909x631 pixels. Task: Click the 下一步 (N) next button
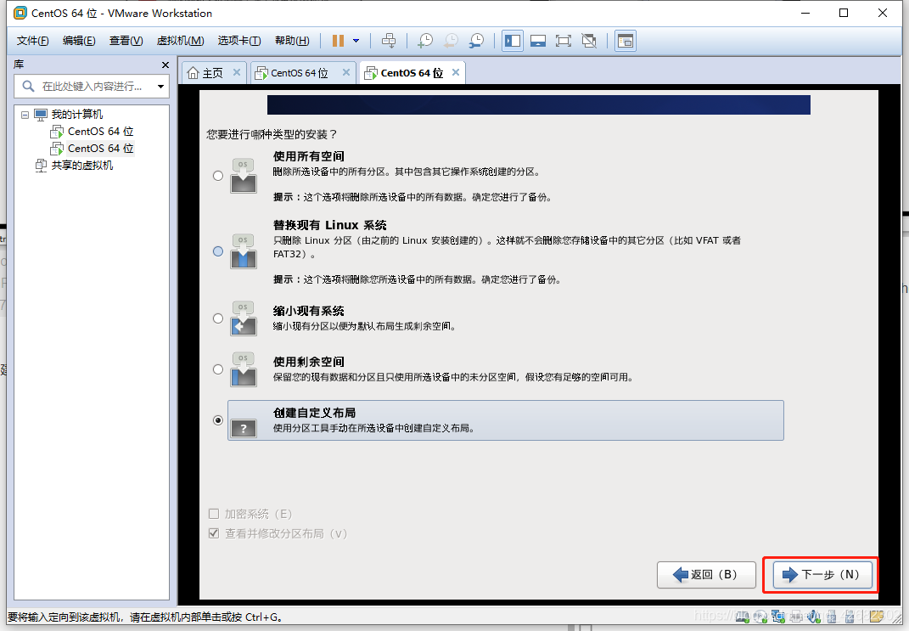[x=822, y=575]
